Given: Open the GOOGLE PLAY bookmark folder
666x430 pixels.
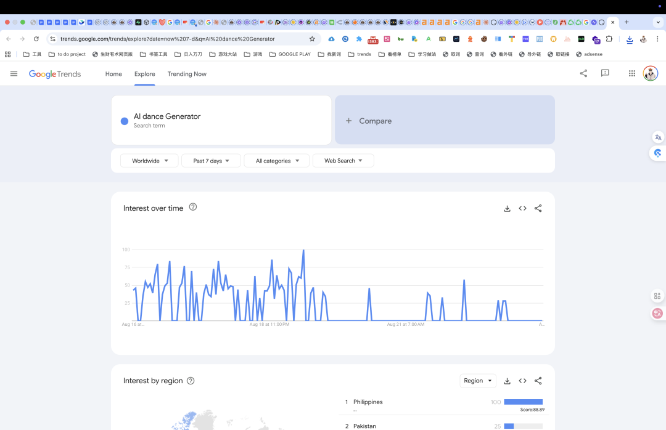Looking at the screenshot, I should [290, 54].
